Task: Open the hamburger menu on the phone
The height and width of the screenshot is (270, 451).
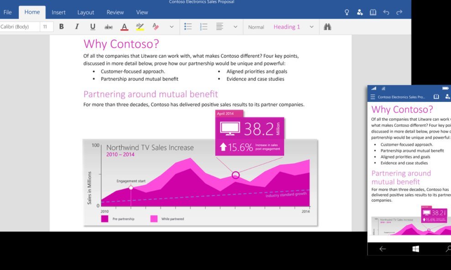Action: click(373, 97)
